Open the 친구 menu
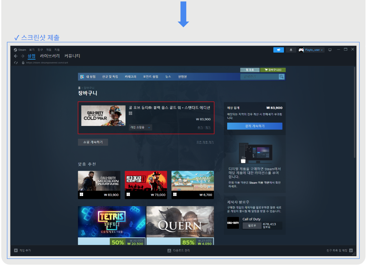The image size is (367, 266). [40, 50]
